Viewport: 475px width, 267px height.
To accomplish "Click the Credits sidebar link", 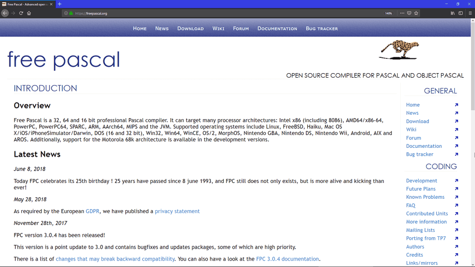I will tap(415, 255).
